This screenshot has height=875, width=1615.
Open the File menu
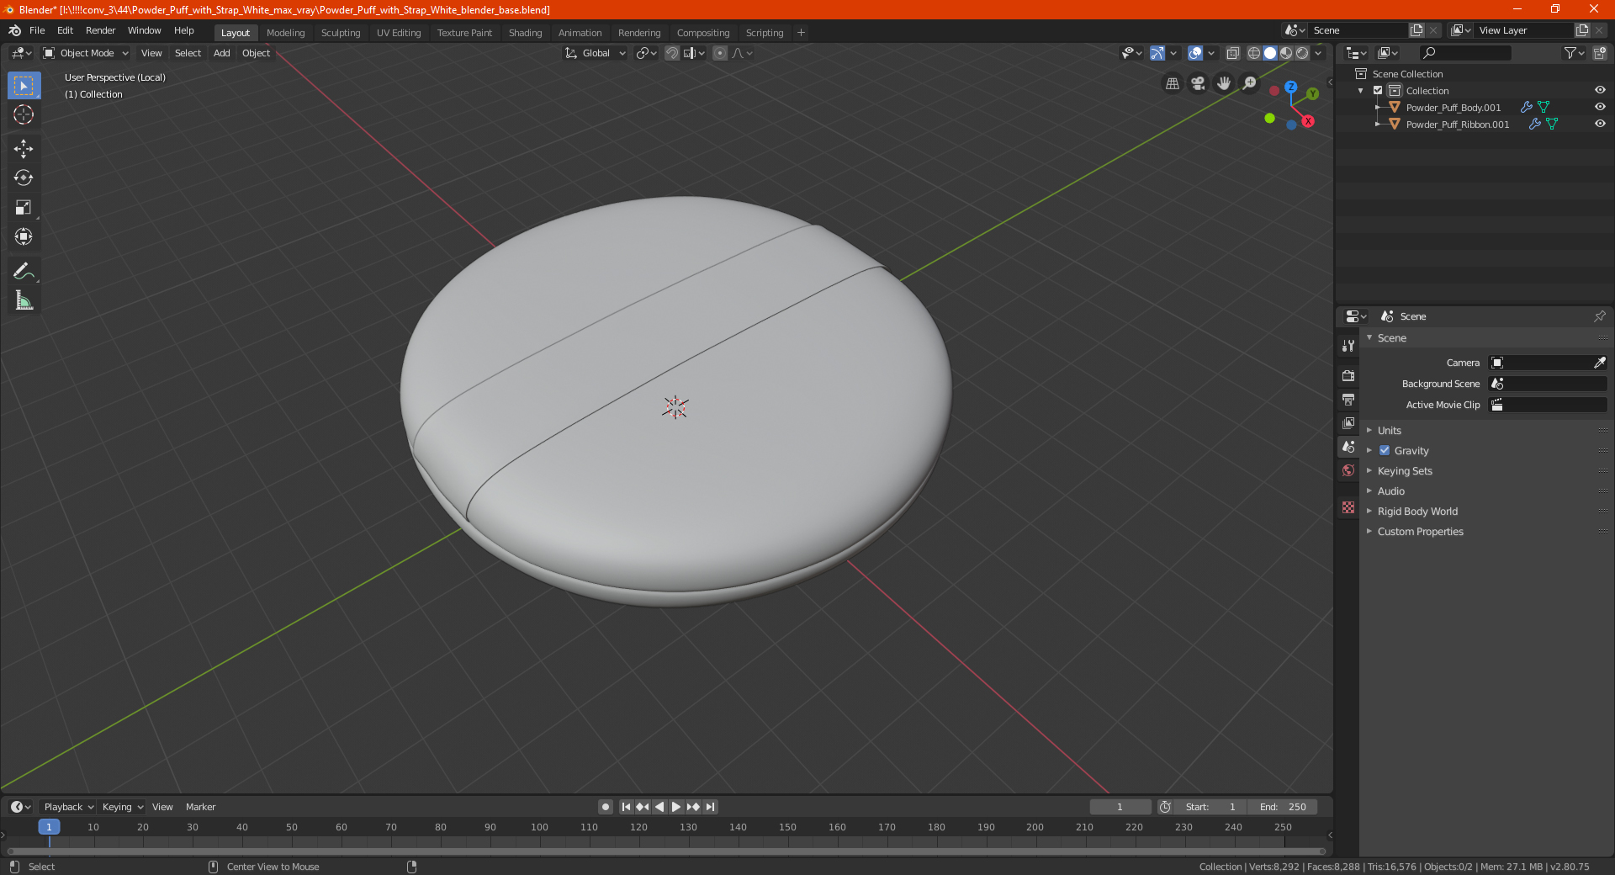[x=37, y=30]
